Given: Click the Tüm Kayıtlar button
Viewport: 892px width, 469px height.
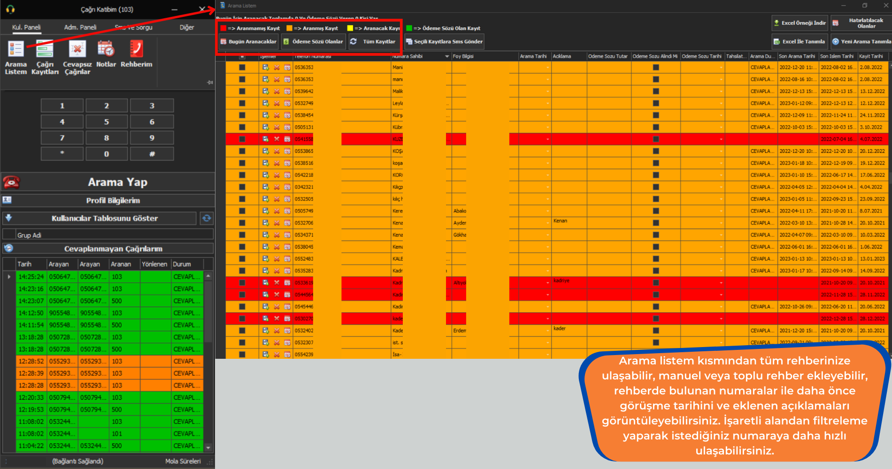Looking at the screenshot, I should point(374,42).
